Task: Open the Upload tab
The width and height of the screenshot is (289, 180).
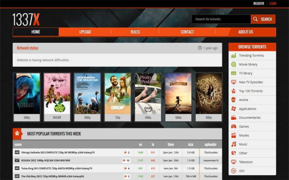Action: coord(85,32)
